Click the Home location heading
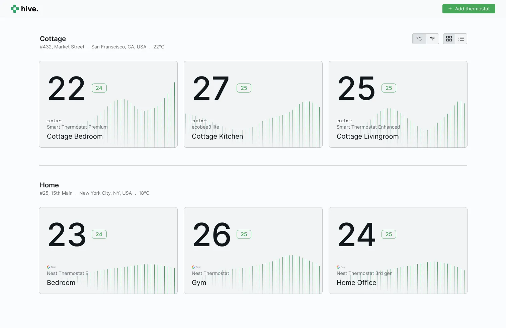Image resolution: width=506 pixels, height=328 pixels. click(x=49, y=185)
